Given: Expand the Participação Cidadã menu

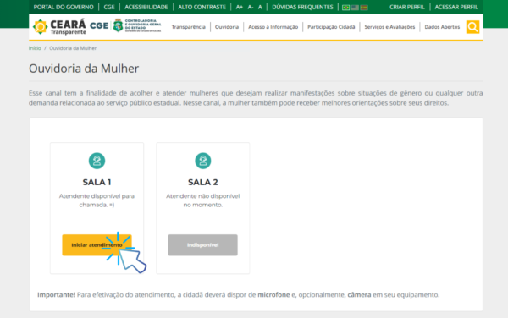Looking at the screenshot, I should pos(331,27).
